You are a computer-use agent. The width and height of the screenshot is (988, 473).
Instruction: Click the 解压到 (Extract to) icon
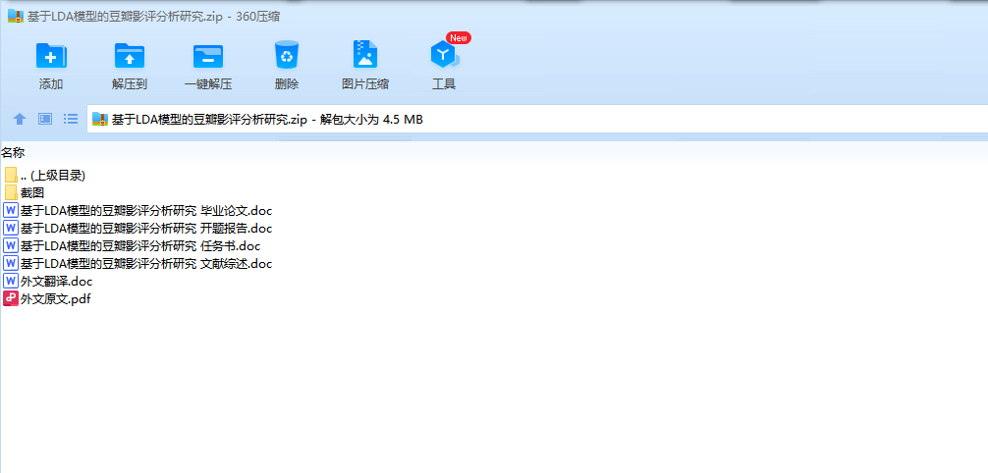[x=130, y=55]
